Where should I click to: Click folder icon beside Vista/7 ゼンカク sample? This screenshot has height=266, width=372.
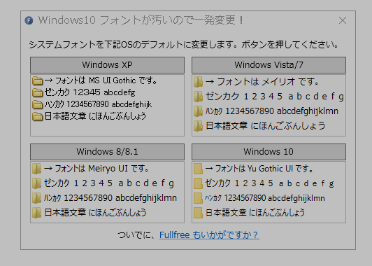coord(198,97)
